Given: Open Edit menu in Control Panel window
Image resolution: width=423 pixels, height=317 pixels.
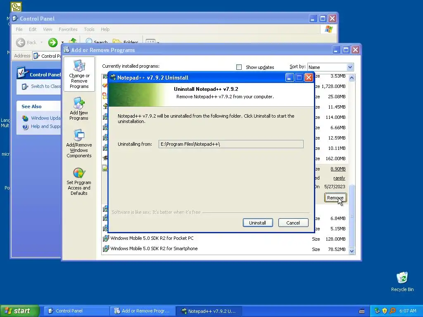Looking at the screenshot, I should click(x=32, y=29).
